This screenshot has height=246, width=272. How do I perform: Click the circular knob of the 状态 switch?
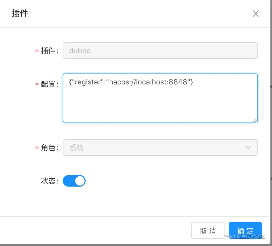[80, 181]
